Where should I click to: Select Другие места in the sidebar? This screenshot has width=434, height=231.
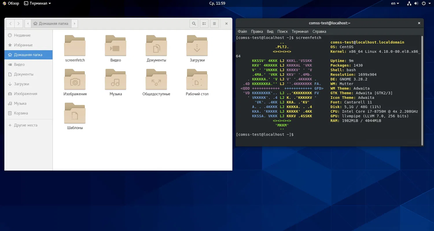click(25, 125)
